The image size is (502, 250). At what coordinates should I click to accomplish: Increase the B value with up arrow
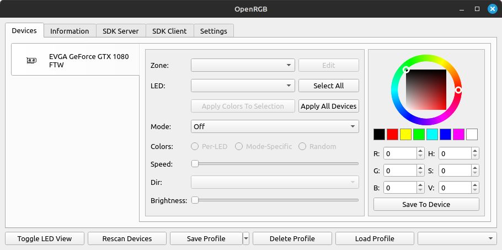420,185
